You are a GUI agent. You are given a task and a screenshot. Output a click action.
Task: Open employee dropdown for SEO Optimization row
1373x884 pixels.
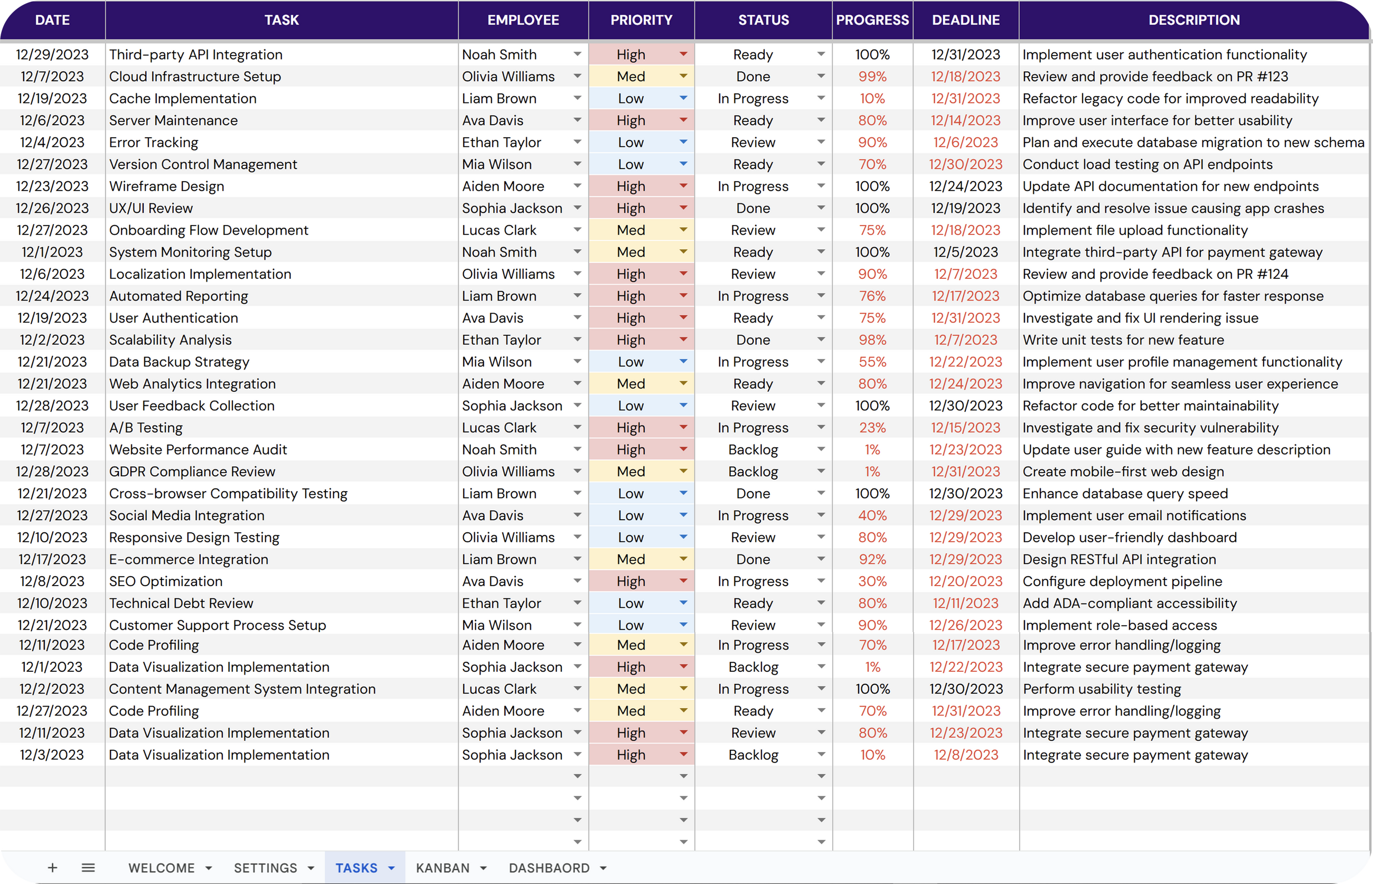coord(577,581)
